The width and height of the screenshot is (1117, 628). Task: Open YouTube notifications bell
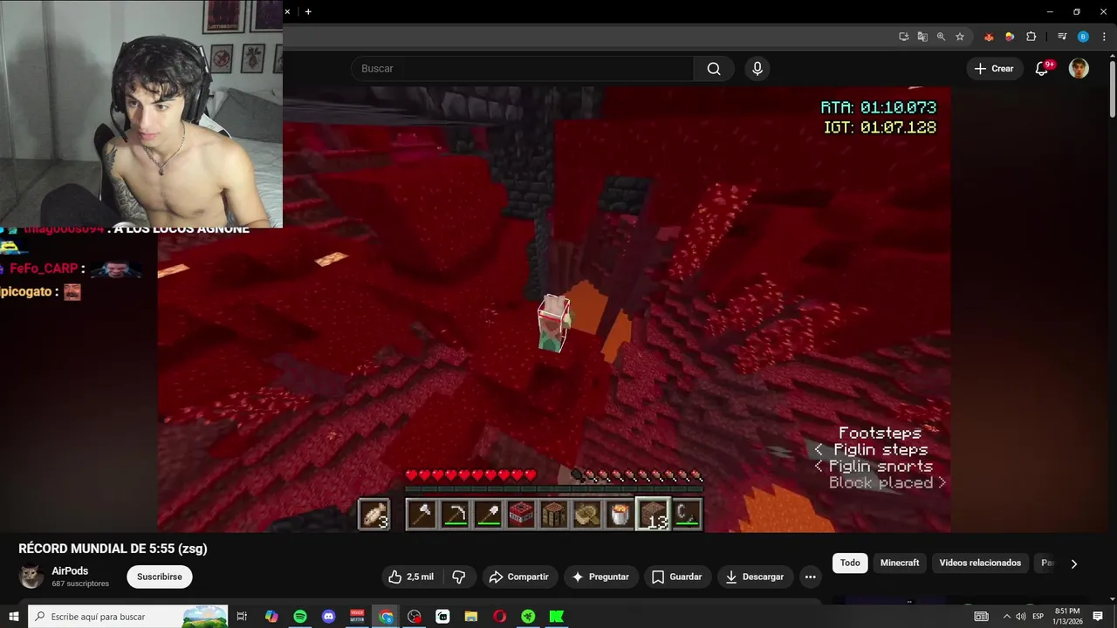[x=1041, y=69]
